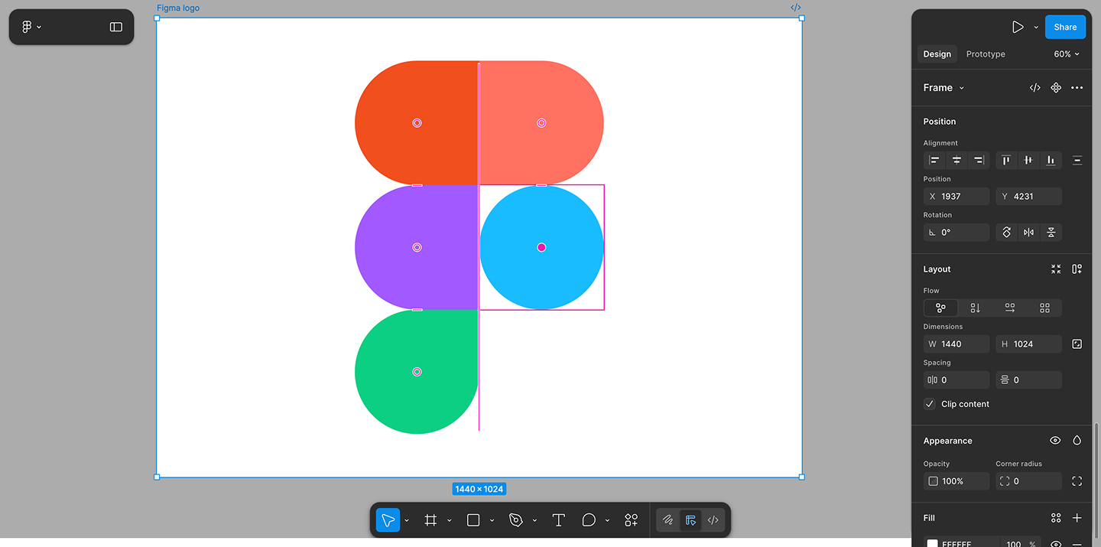Click the distribute spacing icon
1101x547 pixels.
1077,161
